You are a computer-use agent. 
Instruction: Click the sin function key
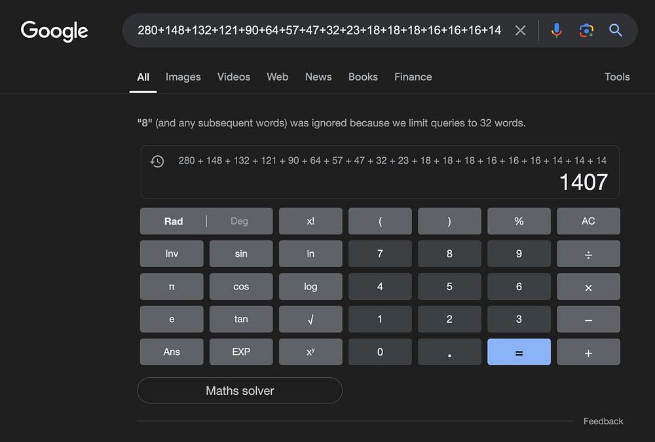(x=241, y=253)
